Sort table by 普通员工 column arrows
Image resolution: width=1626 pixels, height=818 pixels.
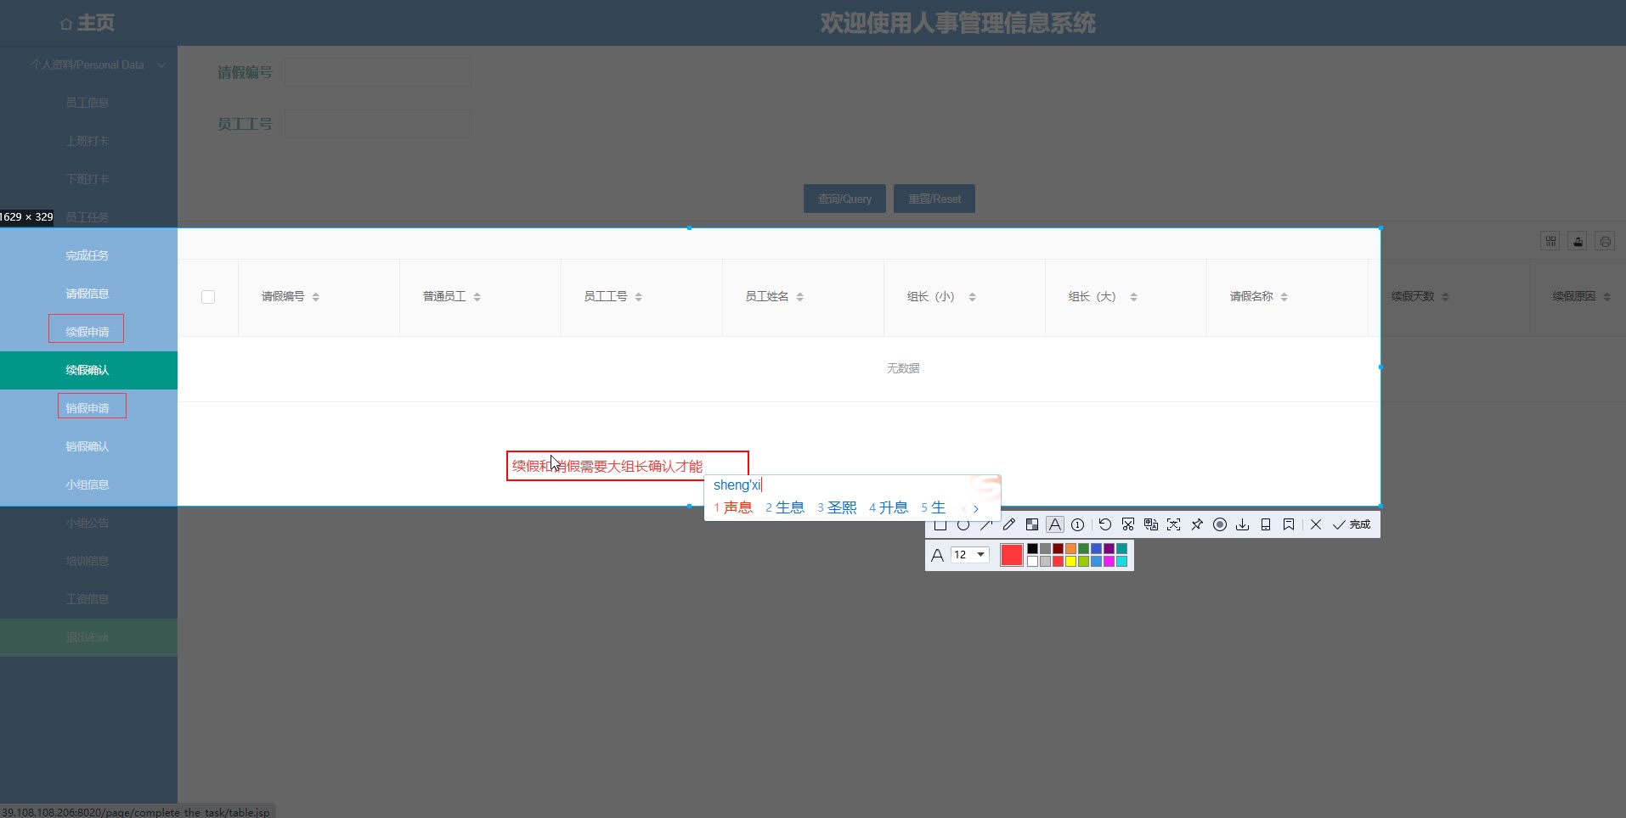coord(477,297)
